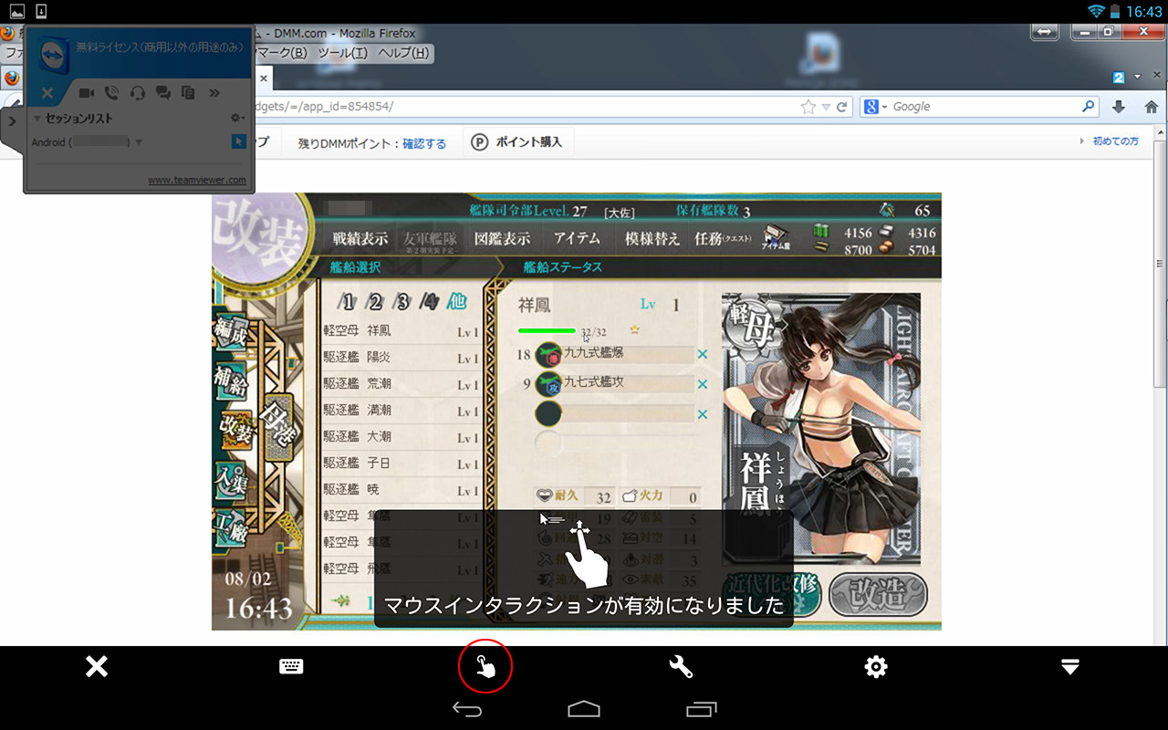Open the 工廠 factory screen
This screenshot has height=730, width=1168.
point(232,528)
